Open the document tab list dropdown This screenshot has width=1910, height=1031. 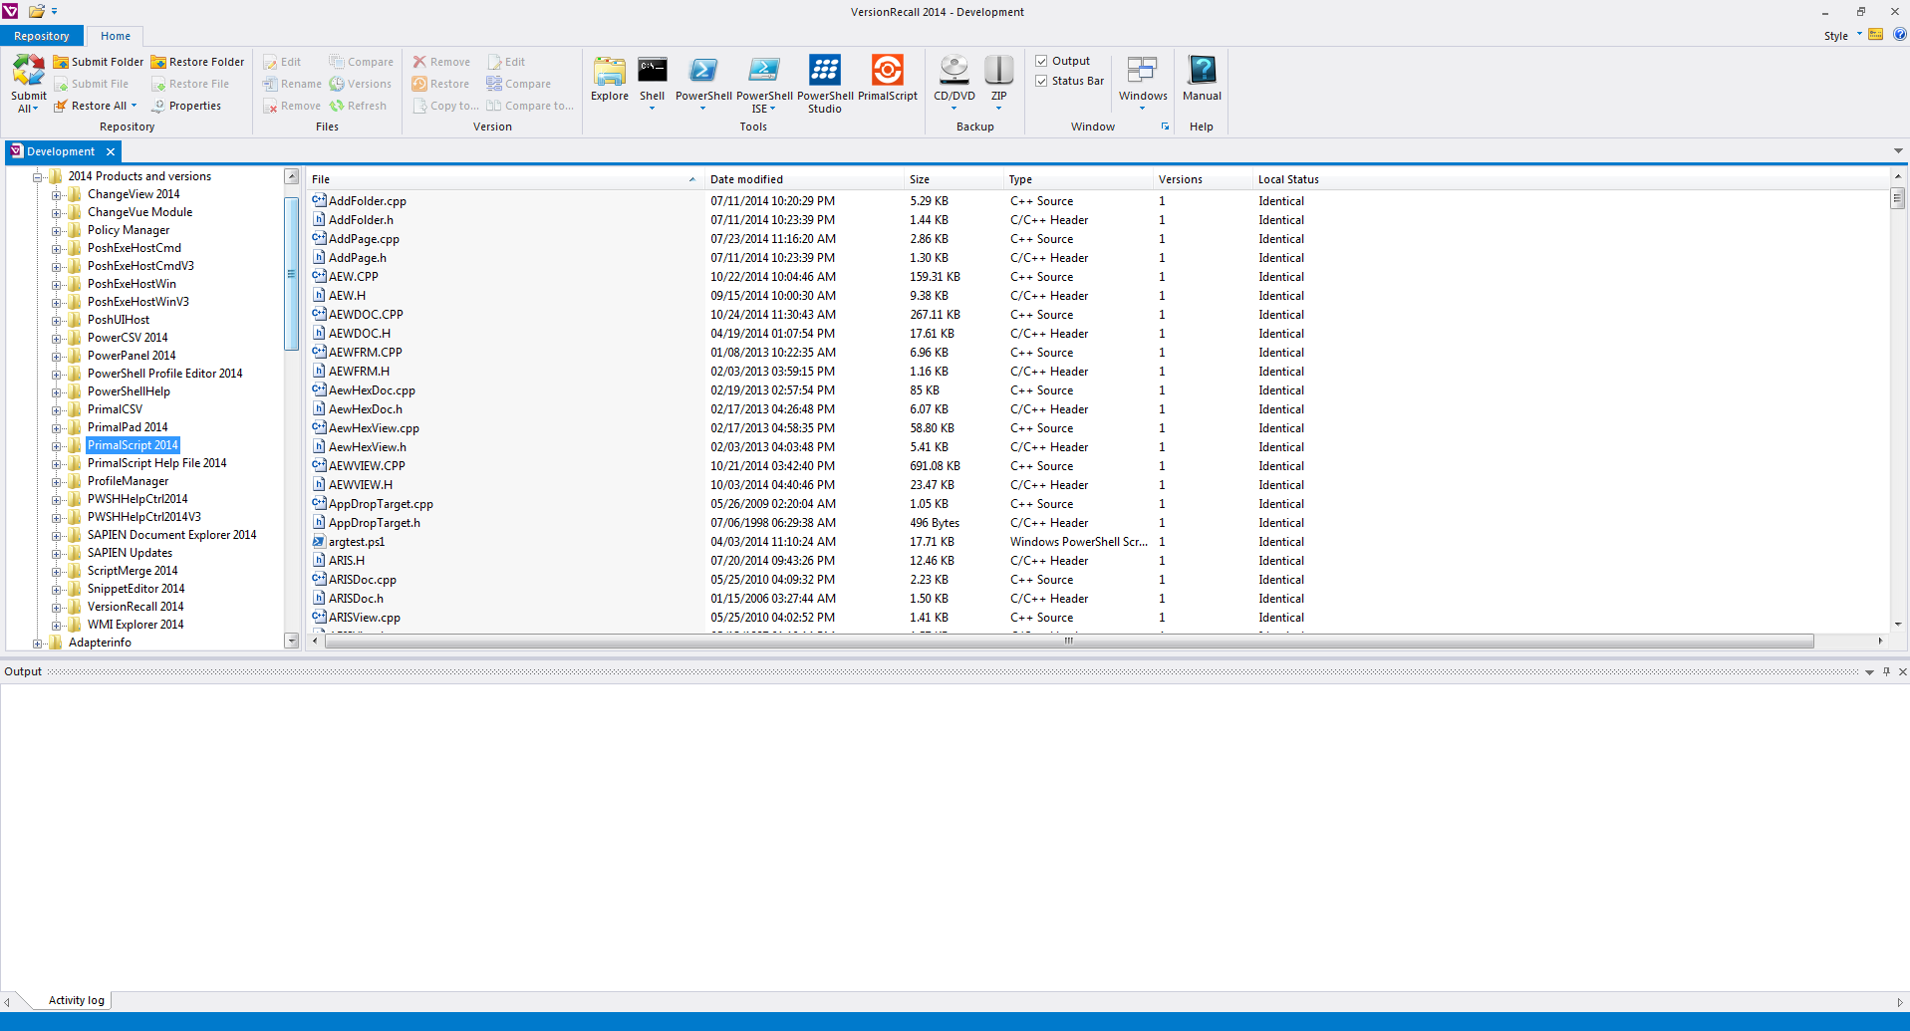[1898, 151]
